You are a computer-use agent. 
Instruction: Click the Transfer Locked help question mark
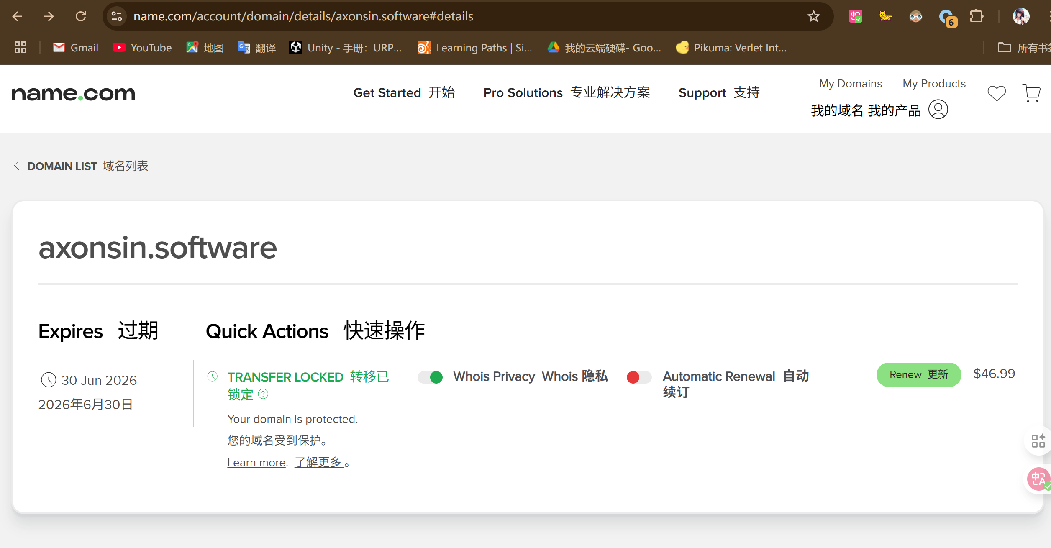coord(263,394)
